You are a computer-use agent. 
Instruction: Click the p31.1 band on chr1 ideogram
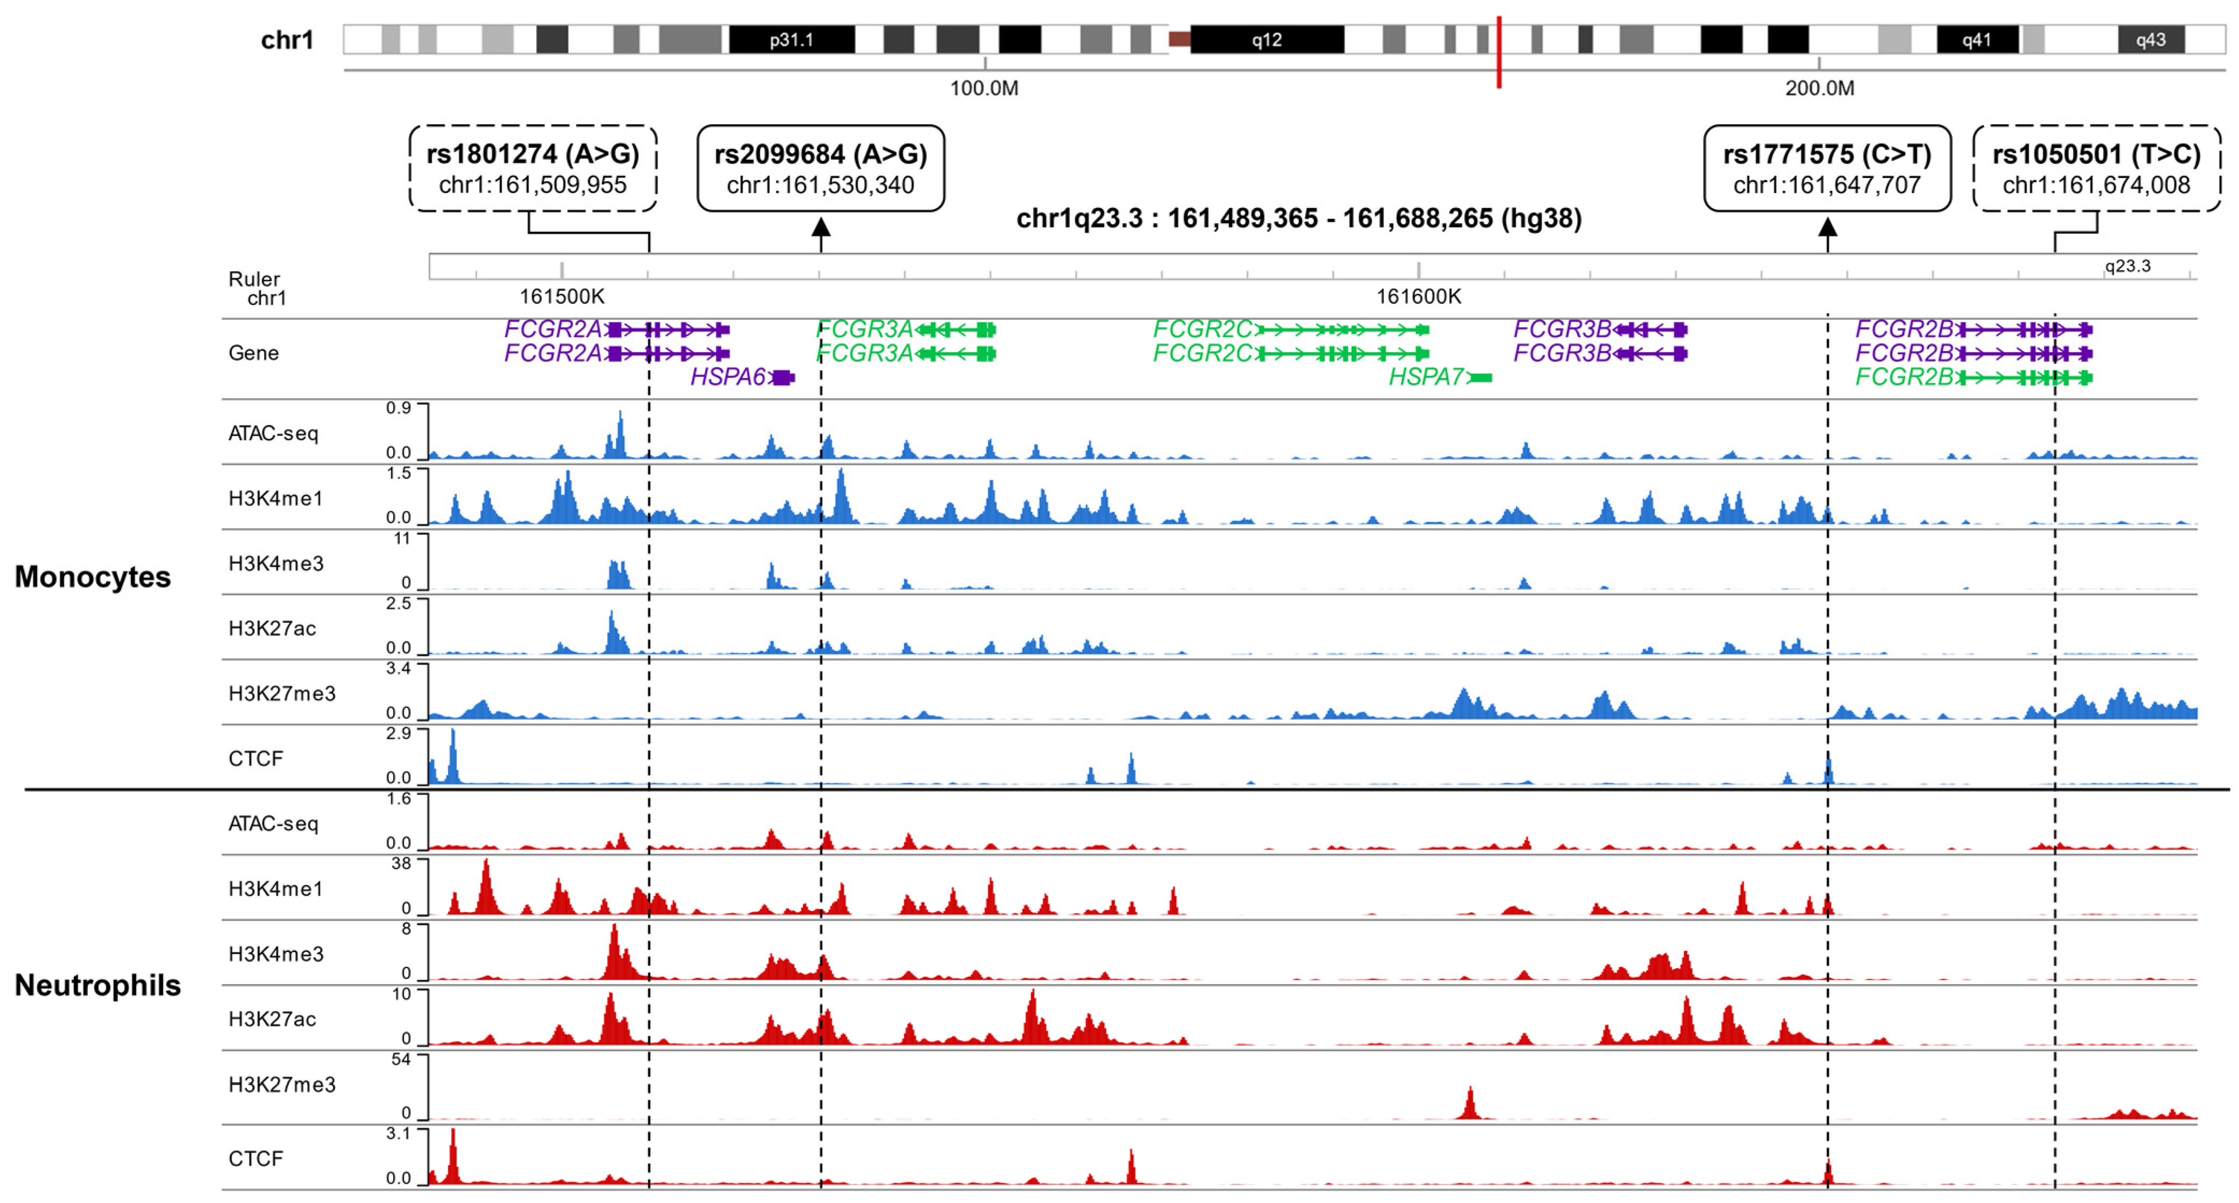tap(791, 40)
